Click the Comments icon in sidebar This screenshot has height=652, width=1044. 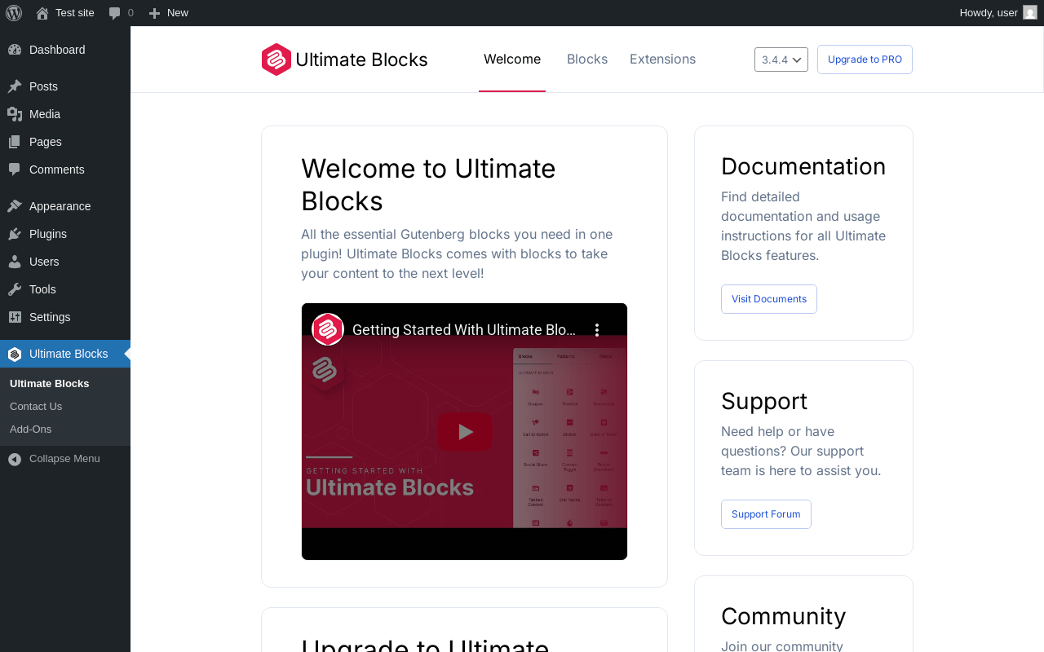tap(15, 170)
